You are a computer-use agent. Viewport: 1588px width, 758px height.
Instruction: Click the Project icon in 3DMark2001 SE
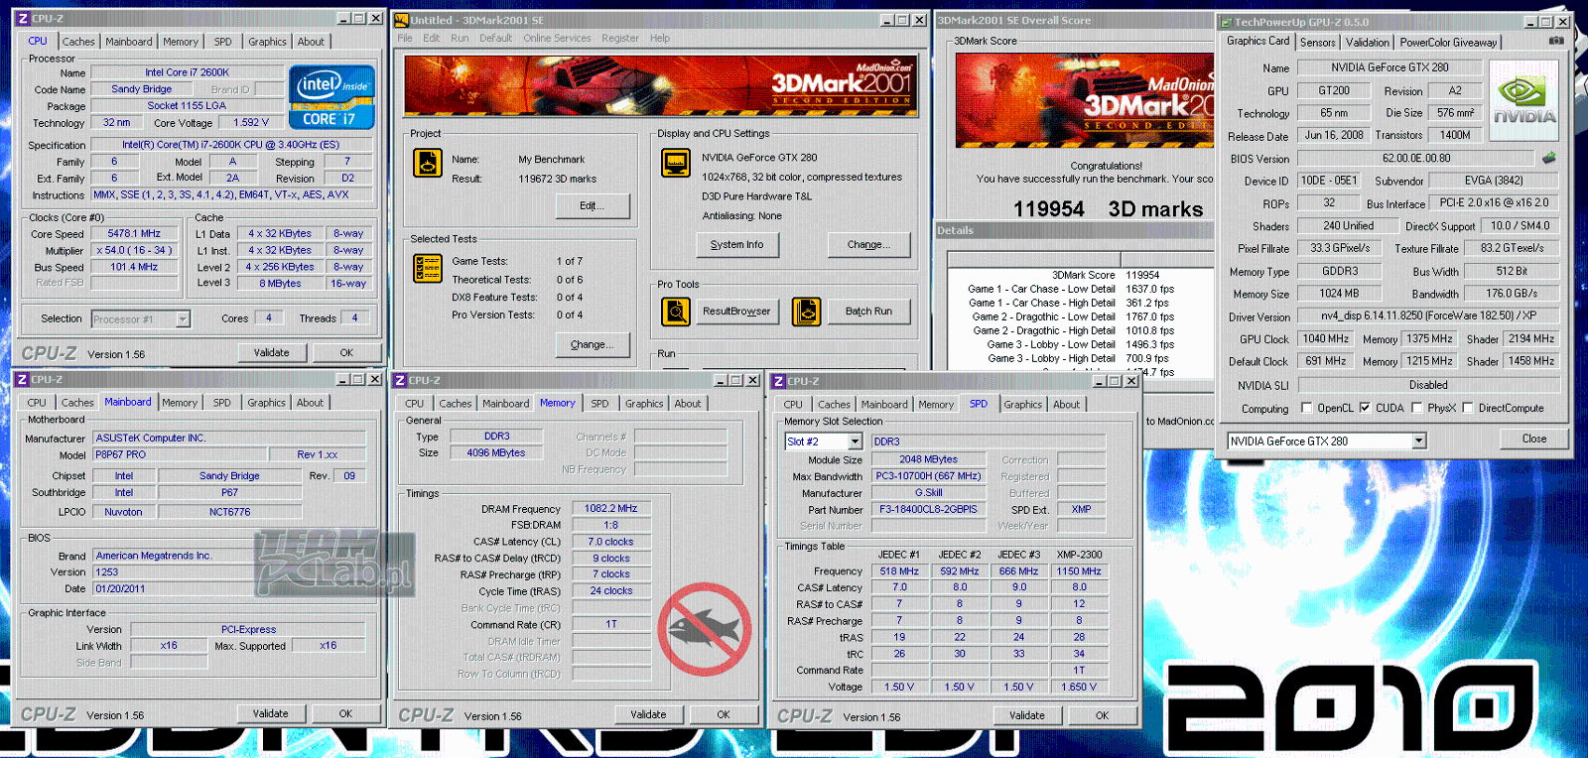tap(427, 163)
